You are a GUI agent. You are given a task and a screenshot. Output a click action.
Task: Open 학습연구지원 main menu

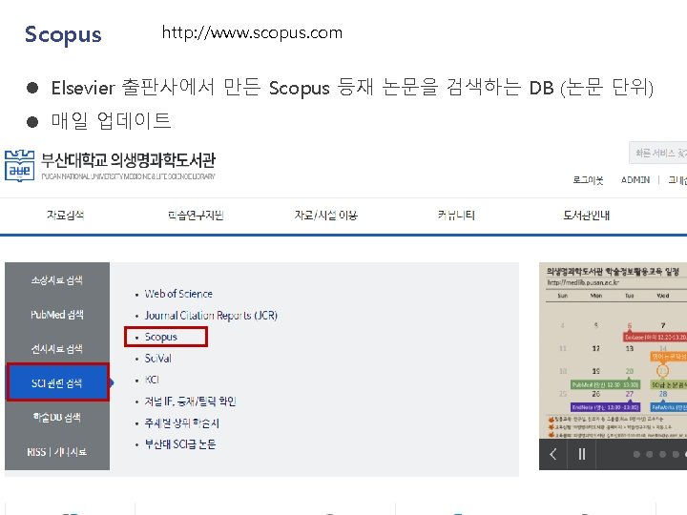196,215
